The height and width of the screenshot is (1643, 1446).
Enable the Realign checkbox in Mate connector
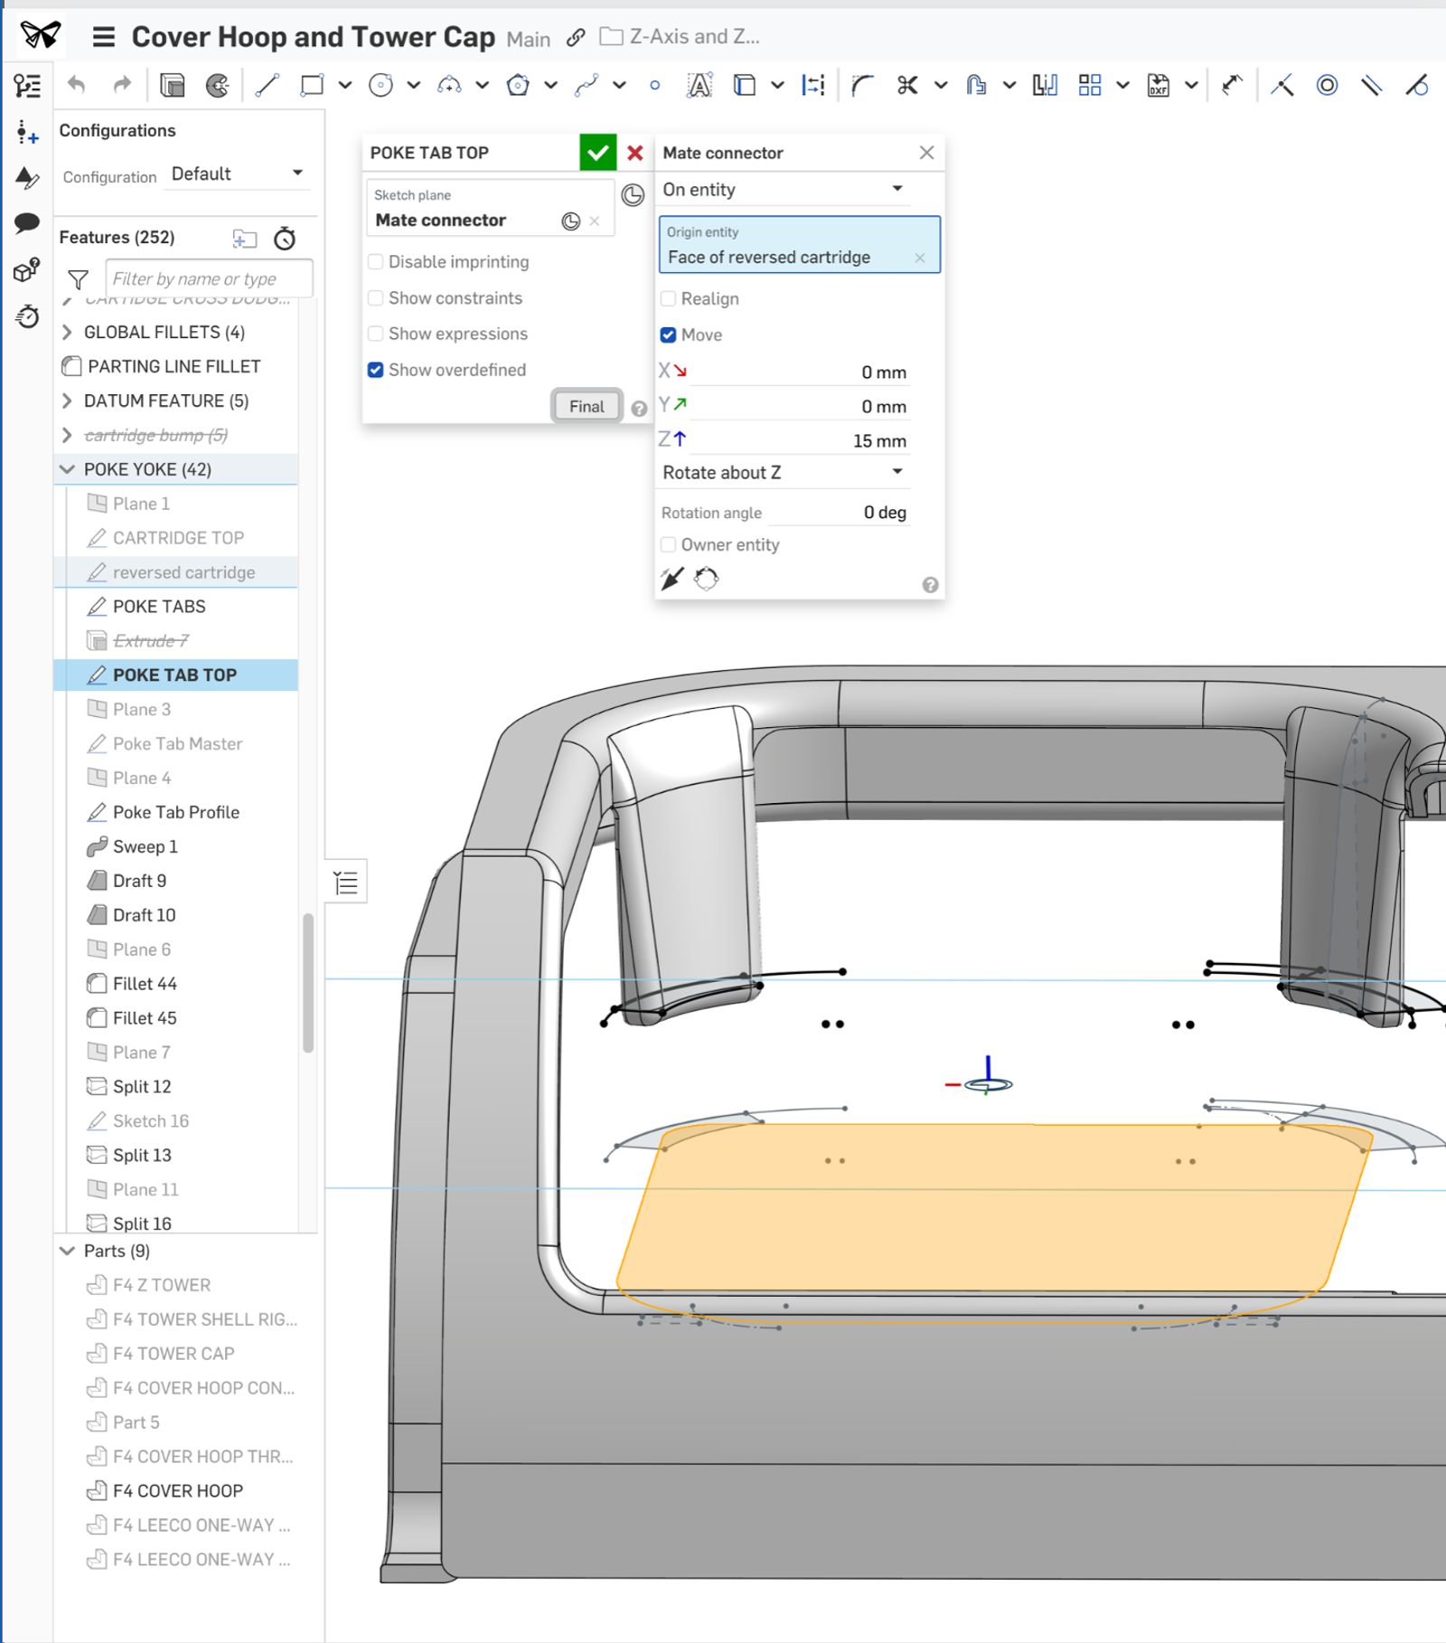click(669, 298)
